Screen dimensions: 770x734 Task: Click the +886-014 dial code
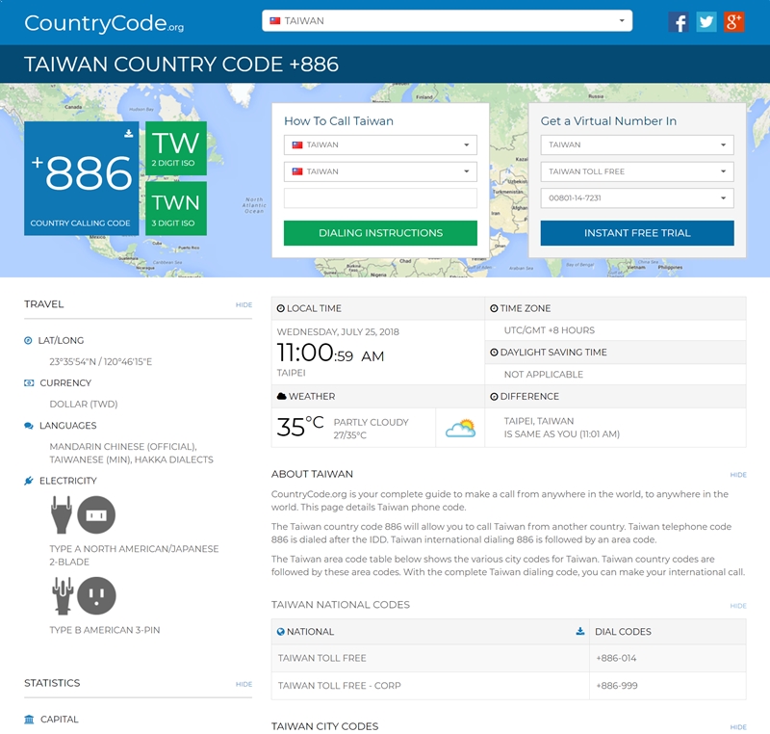tap(616, 658)
